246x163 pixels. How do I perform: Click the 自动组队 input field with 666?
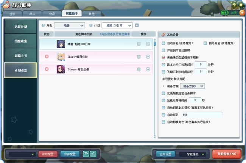click(201, 115)
